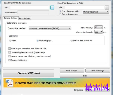113x95 pixels.
Task: Open the Language dropdown
Action: [x=97, y=90]
